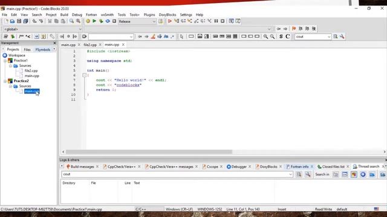Open the Closed files list tab
387x217 pixels.
(x=333, y=166)
